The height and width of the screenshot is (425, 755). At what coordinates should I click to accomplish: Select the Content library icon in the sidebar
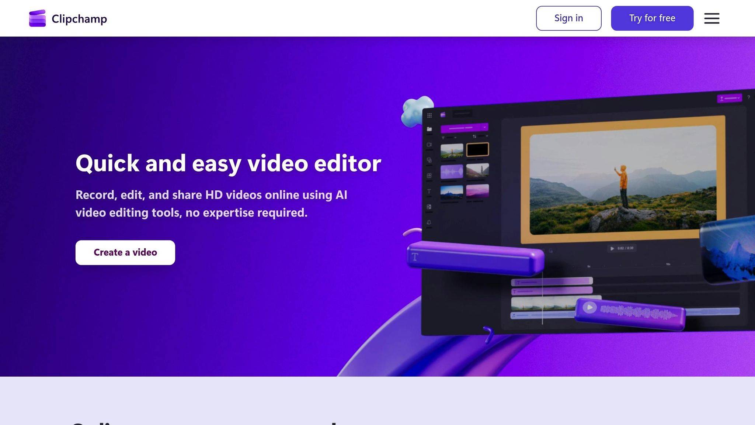[429, 160]
